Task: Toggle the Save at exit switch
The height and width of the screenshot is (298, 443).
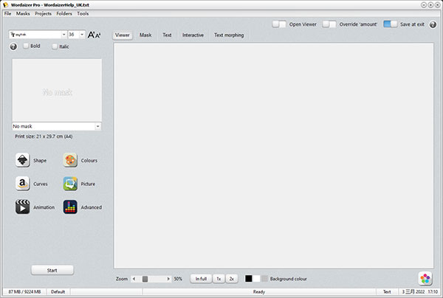Action: point(390,24)
